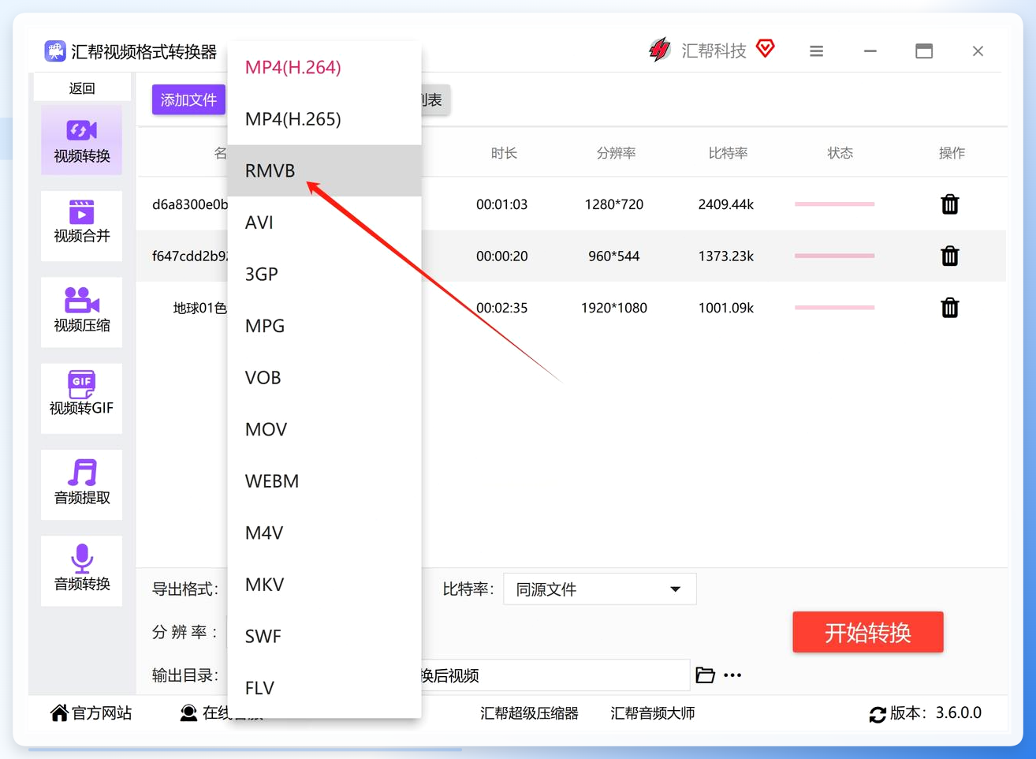
Task: Click the 返回 back button
Action: tap(82, 88)
